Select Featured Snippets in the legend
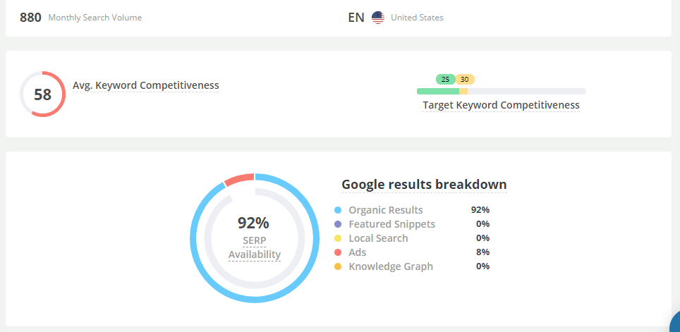This screenshot has width=680, height=332. click(x=391, y=224)
